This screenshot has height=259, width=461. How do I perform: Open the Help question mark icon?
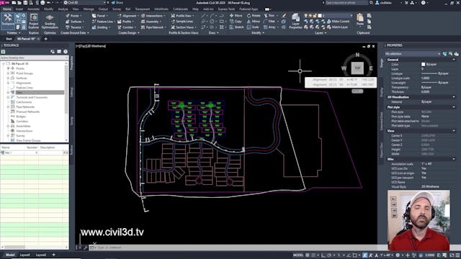[x=423, y=3]
